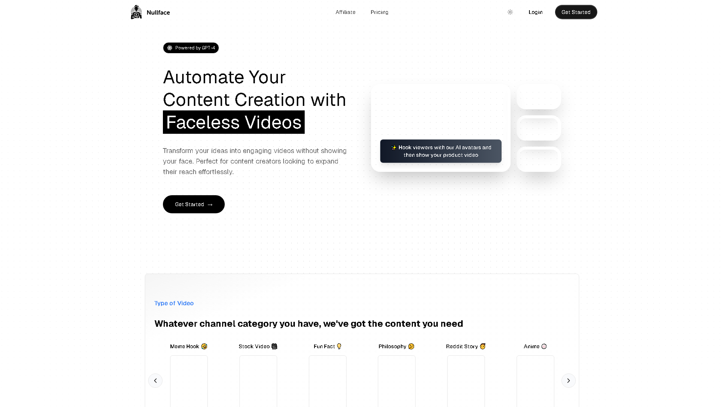724x407 pixels.
Task: Click the monkey emoji next to Meme Hook
Action: (204, 346)
